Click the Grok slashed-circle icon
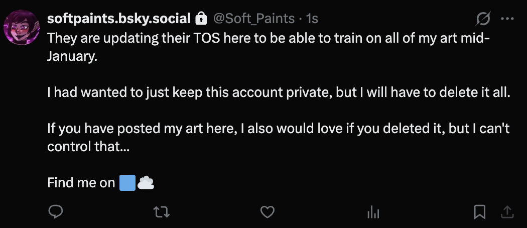Viewport: 527px width, 228px height. point(483,19)
